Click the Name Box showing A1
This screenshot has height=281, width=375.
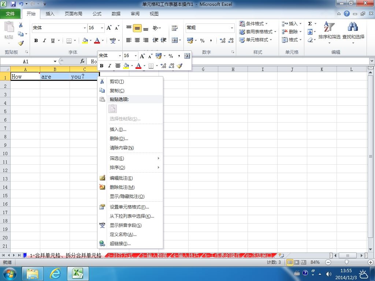coord(26,61)
